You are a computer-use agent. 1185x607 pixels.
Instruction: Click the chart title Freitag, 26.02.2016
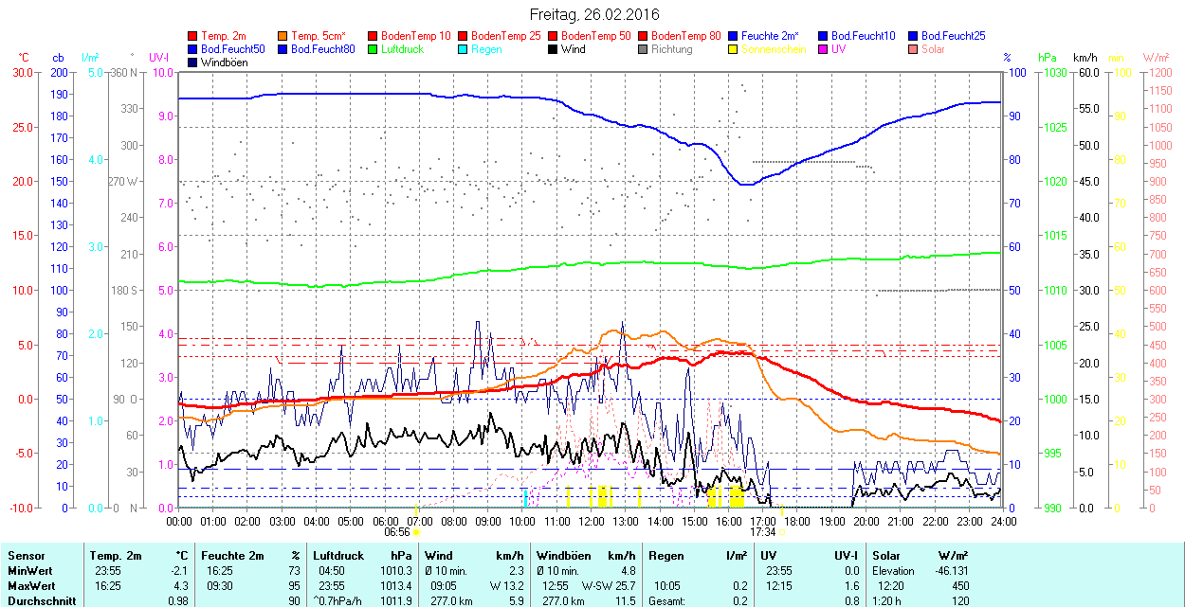pyautogui.click(x=593, y=14)
